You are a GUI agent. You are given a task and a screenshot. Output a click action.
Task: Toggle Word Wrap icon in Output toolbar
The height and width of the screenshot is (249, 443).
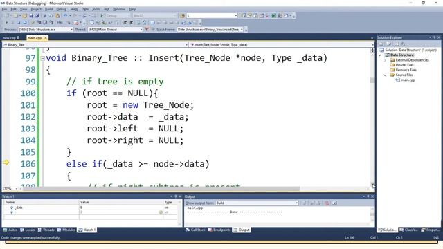pos(335,203)
